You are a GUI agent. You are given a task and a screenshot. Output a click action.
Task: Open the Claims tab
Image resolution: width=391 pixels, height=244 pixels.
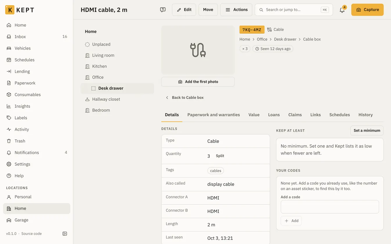click(x=295, y=115)
